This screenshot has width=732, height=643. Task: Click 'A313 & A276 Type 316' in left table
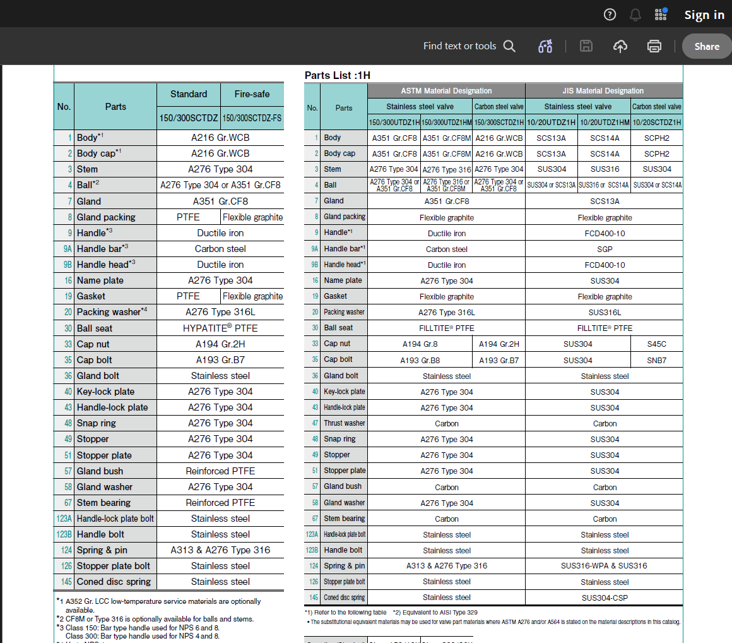point(220,550)
